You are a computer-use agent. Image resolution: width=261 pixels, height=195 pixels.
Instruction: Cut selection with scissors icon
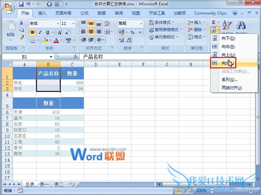(21, 23)
